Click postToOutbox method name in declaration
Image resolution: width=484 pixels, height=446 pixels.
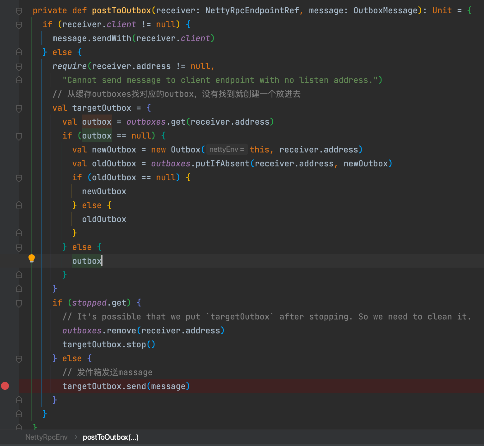point(121,10)
